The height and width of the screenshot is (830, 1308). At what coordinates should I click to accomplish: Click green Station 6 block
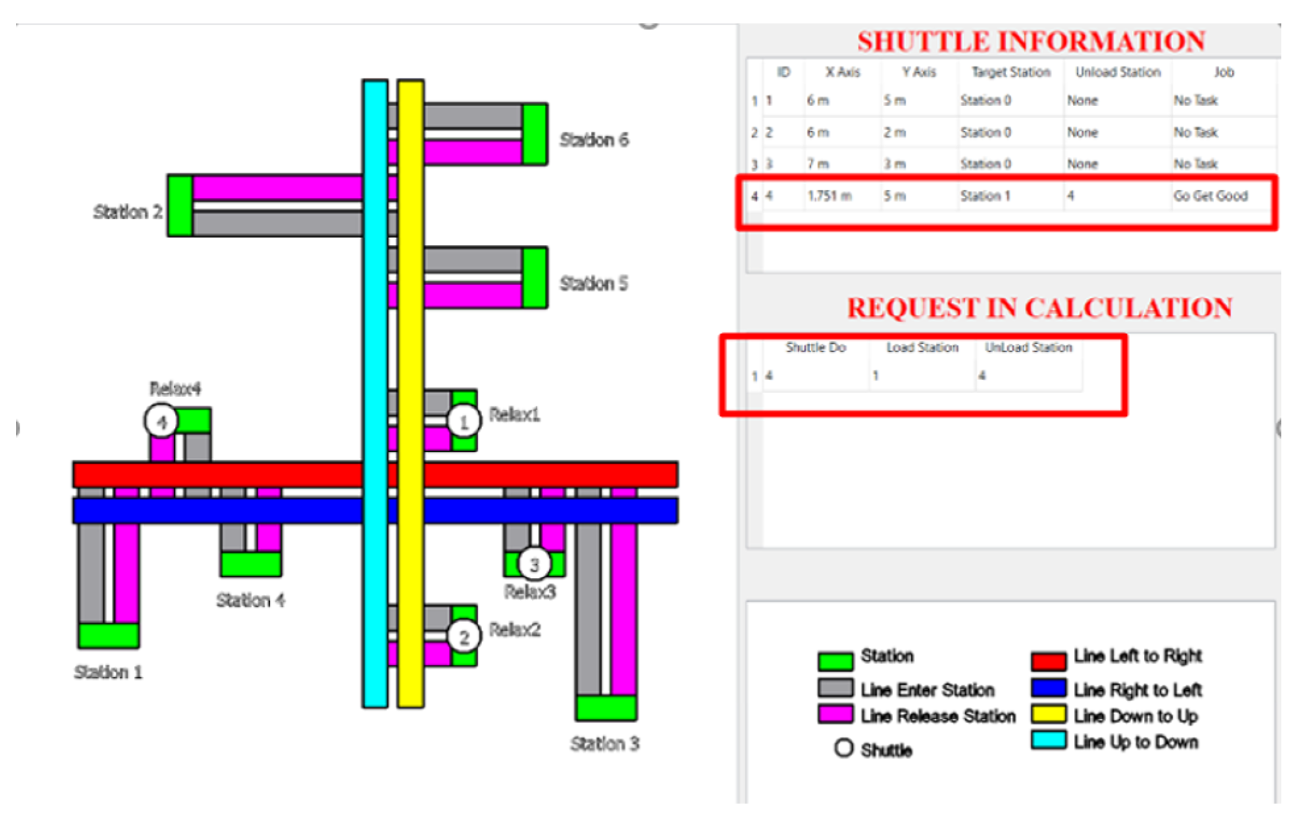(x=534, y=134)
